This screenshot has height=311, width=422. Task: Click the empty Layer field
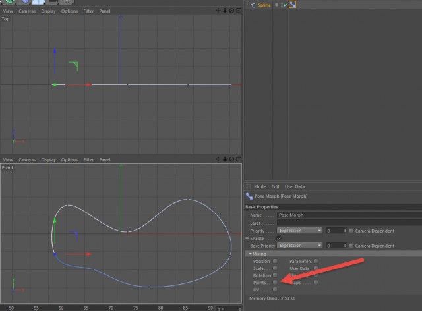click(349, 223)
